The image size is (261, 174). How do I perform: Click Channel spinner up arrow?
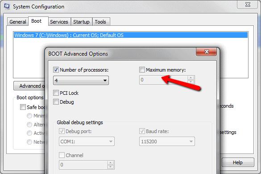coord(110,163)
